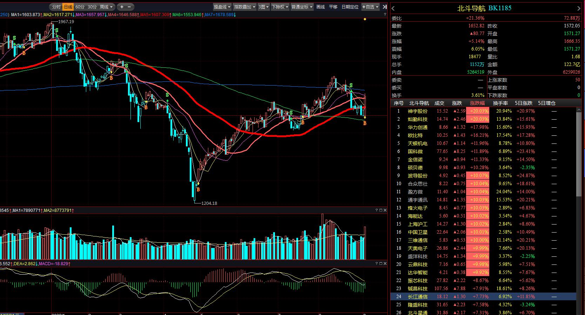
Task: Open the 3图 layout dropdown
Action: pos(264,7)
